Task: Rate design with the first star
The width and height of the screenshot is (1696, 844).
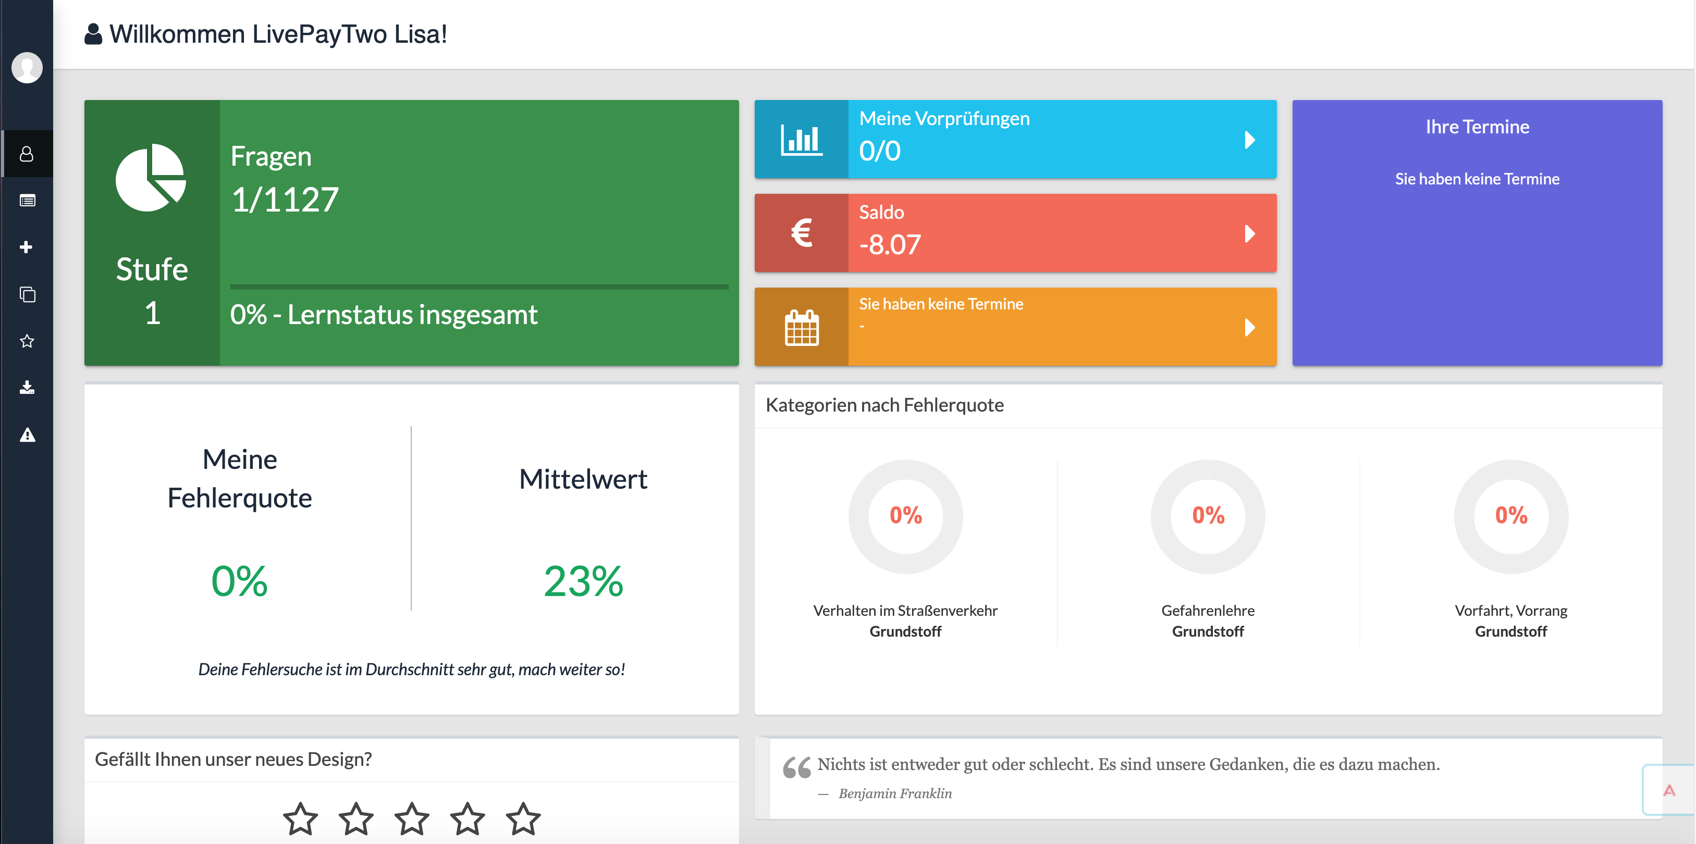Action: [300, 818]
